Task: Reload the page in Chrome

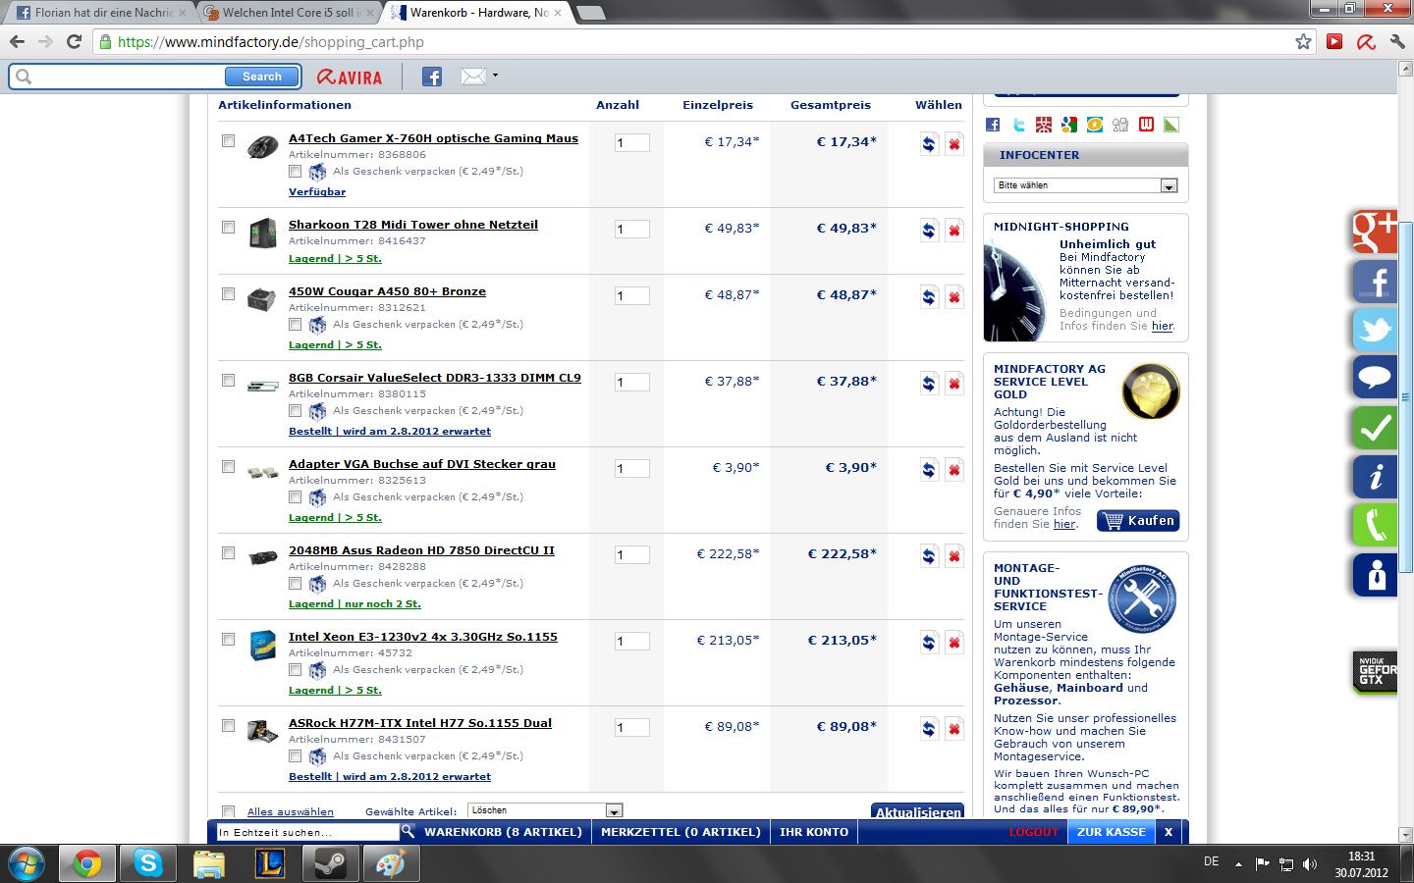Action: (74, 41)
